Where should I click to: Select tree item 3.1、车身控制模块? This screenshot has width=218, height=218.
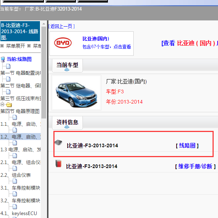click(x=20, y=188)
